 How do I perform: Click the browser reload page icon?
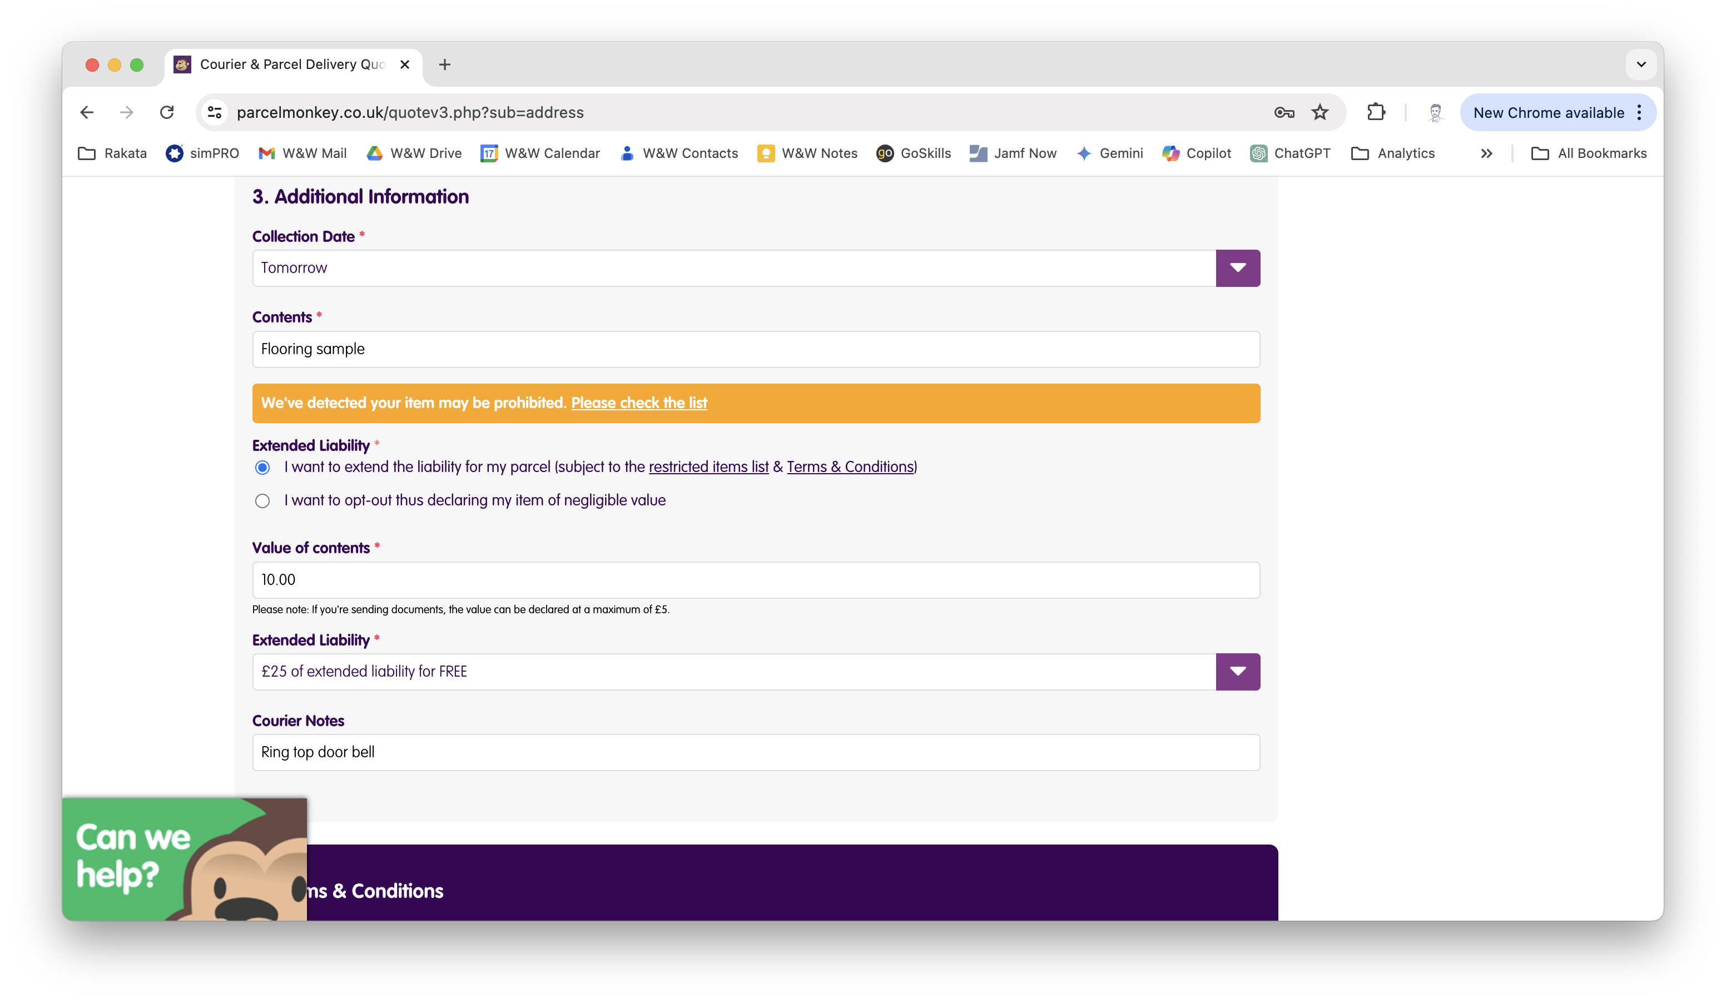[166, 112]
